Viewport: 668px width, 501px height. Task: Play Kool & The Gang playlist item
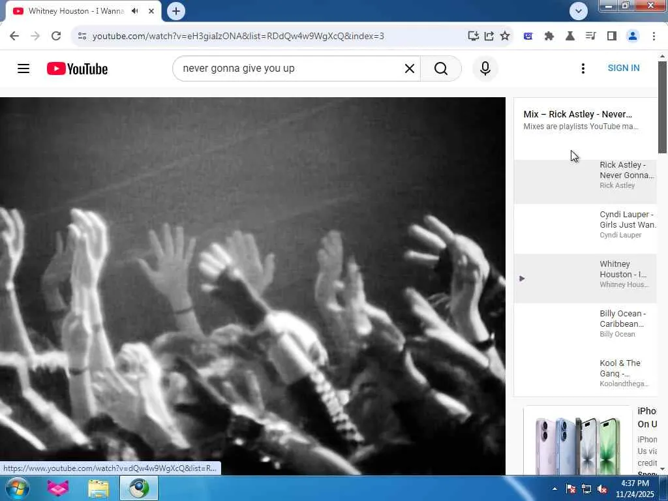585,374
